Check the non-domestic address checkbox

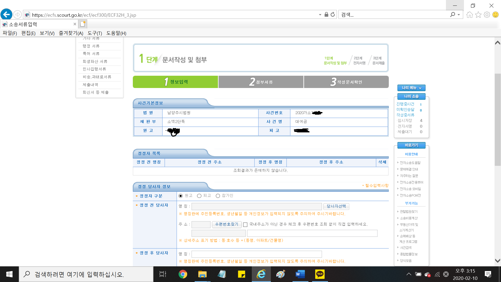pyautogui.click(x=245, y=225)
